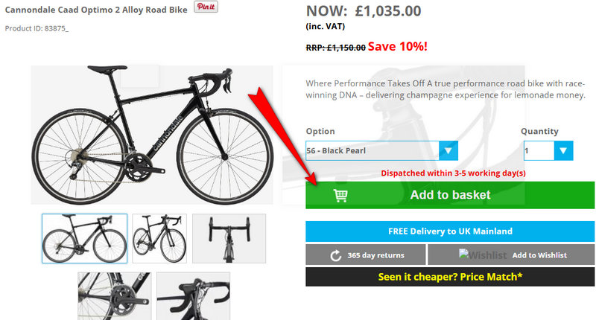
Task: Select the crankset close-up thumbnail
Action: point(115,296)
